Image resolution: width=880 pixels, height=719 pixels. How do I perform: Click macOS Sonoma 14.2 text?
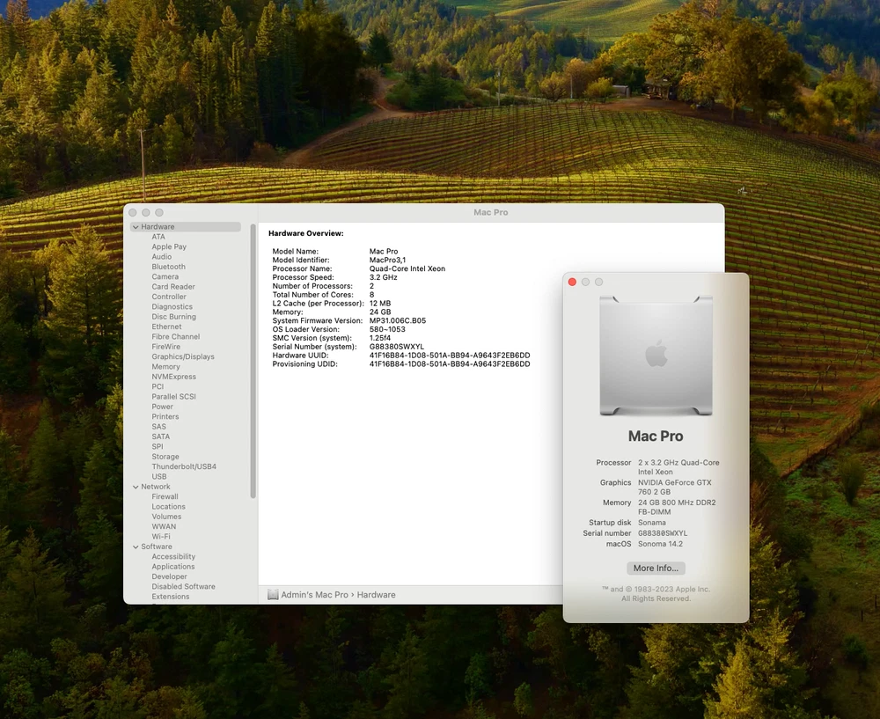[x=660, y=544]
